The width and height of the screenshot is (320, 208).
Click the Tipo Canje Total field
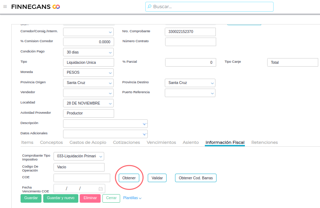click(x=293, y=62)
